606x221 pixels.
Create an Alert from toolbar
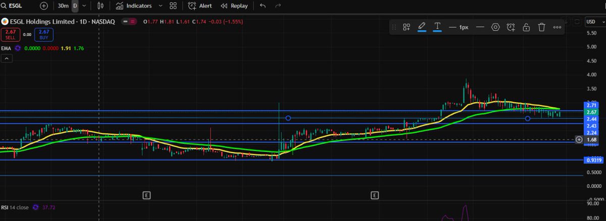(200, 6)
